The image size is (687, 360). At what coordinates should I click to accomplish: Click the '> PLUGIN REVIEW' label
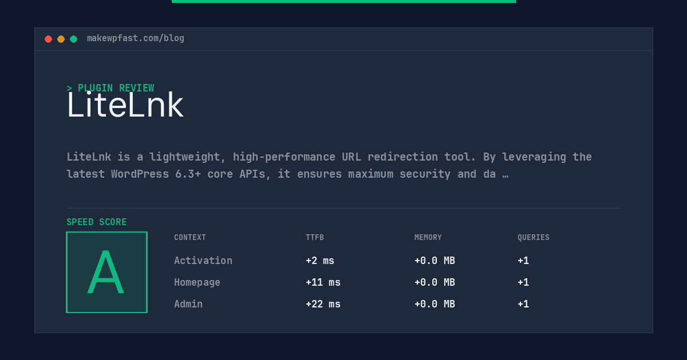(110, 88)
